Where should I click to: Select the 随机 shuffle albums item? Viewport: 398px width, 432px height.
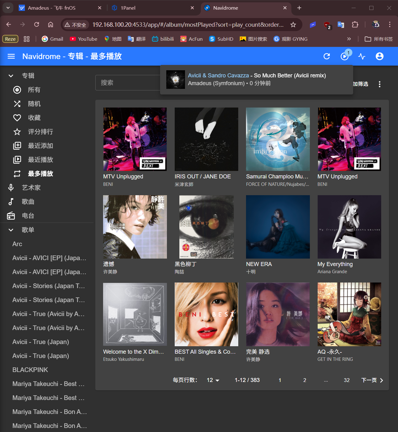click(x=34, y=104)
